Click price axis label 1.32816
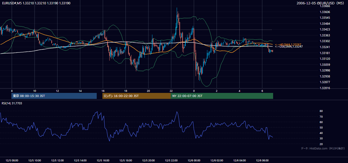This screenshot has width=348, height=163. click(x=325, y=88)
